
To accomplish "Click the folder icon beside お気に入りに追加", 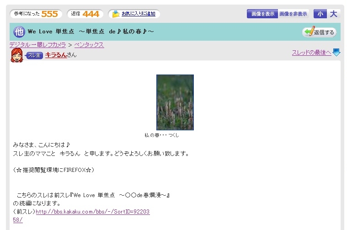I will click(x=116, y=14).
